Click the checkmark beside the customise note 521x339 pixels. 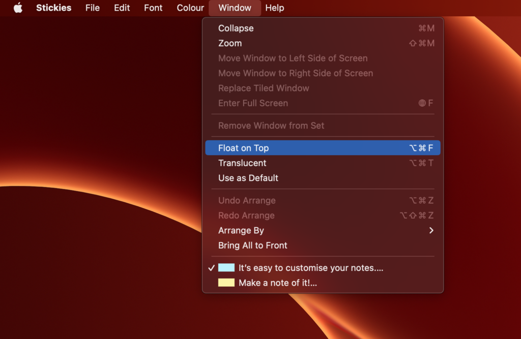point(211,268)
